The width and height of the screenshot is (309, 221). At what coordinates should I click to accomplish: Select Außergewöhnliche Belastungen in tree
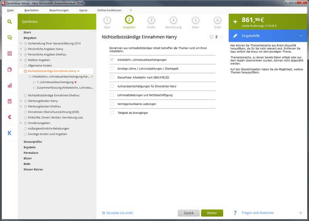49,128
